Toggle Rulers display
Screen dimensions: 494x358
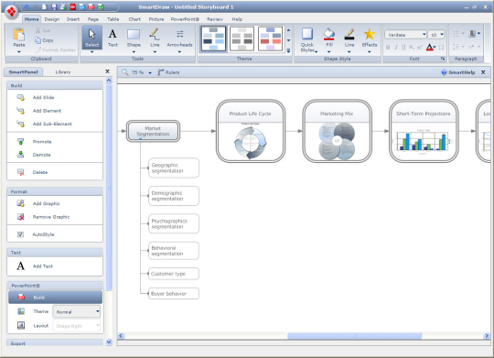[168, 72]
